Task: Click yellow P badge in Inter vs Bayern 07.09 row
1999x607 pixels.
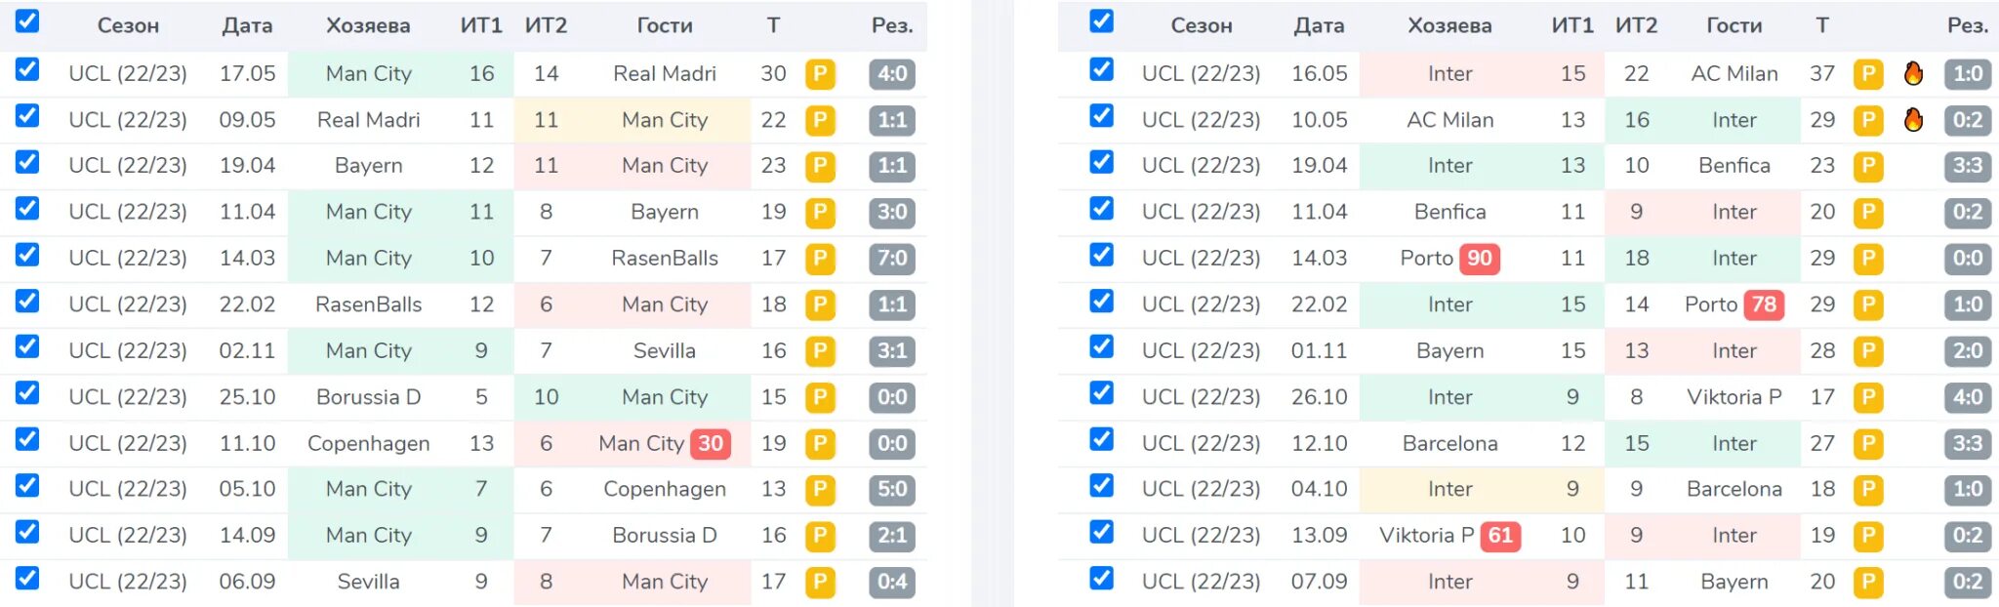Action: click(1868, 583)
